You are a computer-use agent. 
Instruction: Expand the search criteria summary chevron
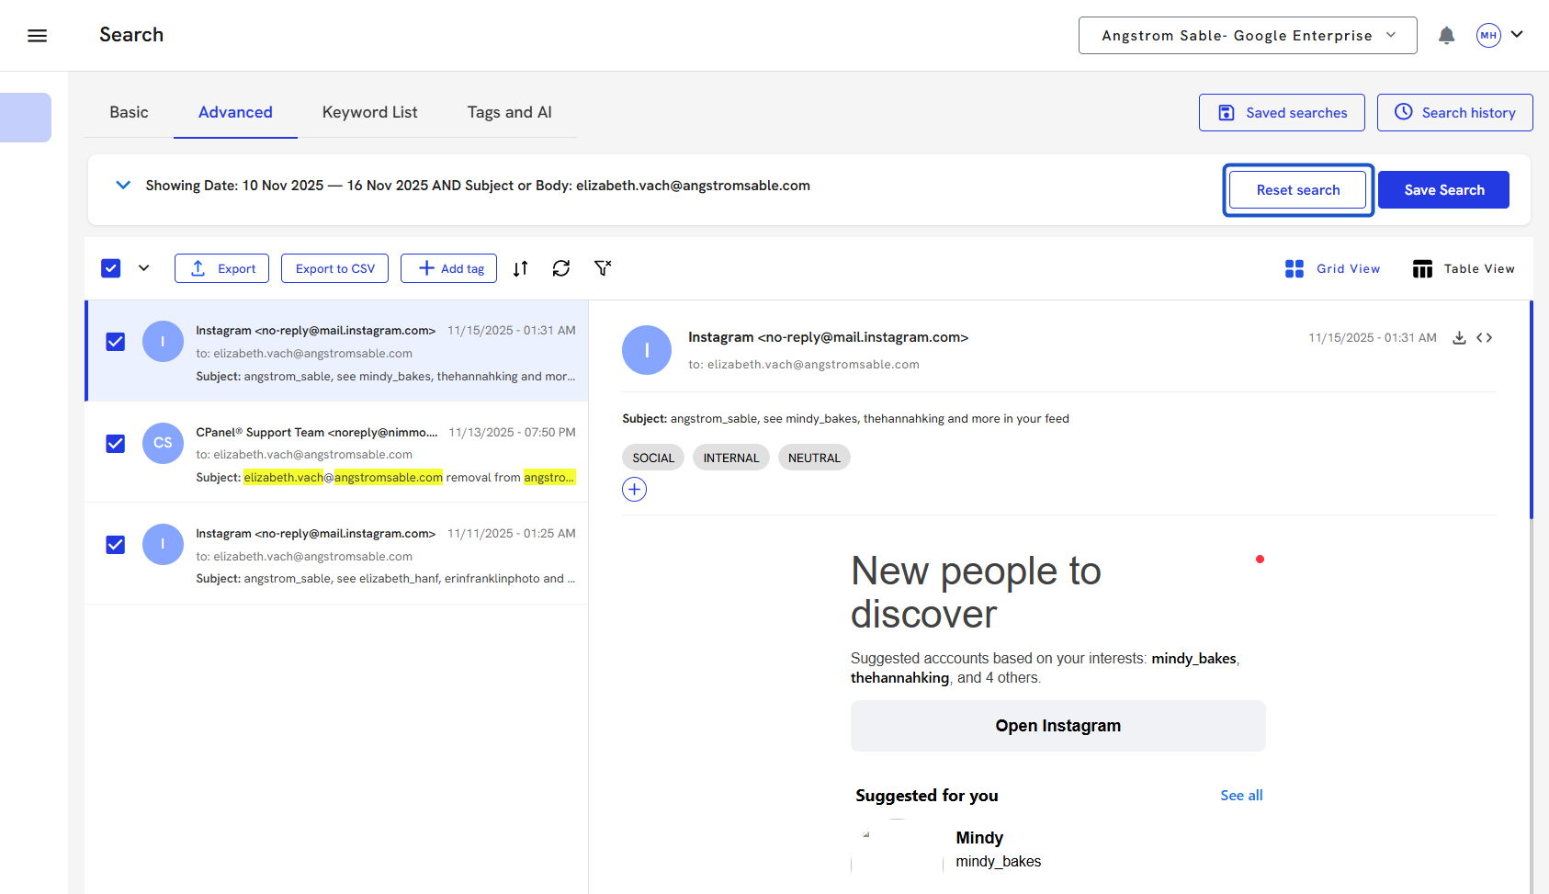(x=123, y=186)
